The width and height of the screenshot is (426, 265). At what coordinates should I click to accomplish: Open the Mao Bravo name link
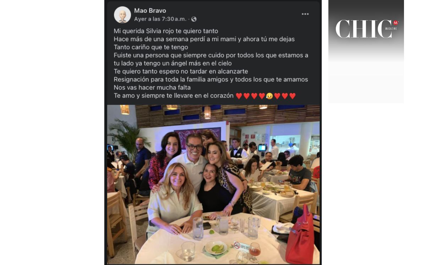pos(150,11)
